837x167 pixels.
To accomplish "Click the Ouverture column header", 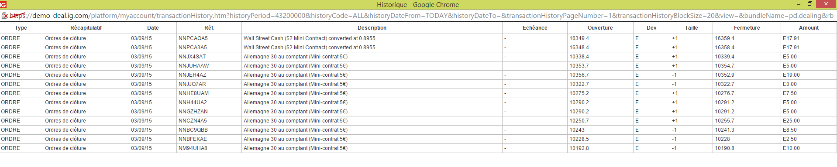I will tap(600, 28).
